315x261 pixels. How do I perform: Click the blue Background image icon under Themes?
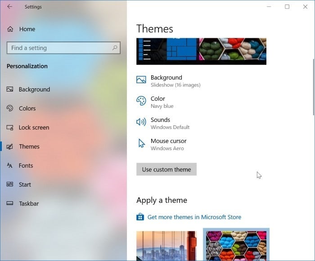[x=141, y=80]
